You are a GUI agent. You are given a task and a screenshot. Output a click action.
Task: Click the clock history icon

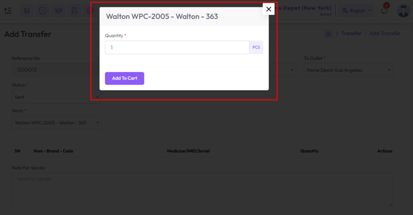coord(42,10)
